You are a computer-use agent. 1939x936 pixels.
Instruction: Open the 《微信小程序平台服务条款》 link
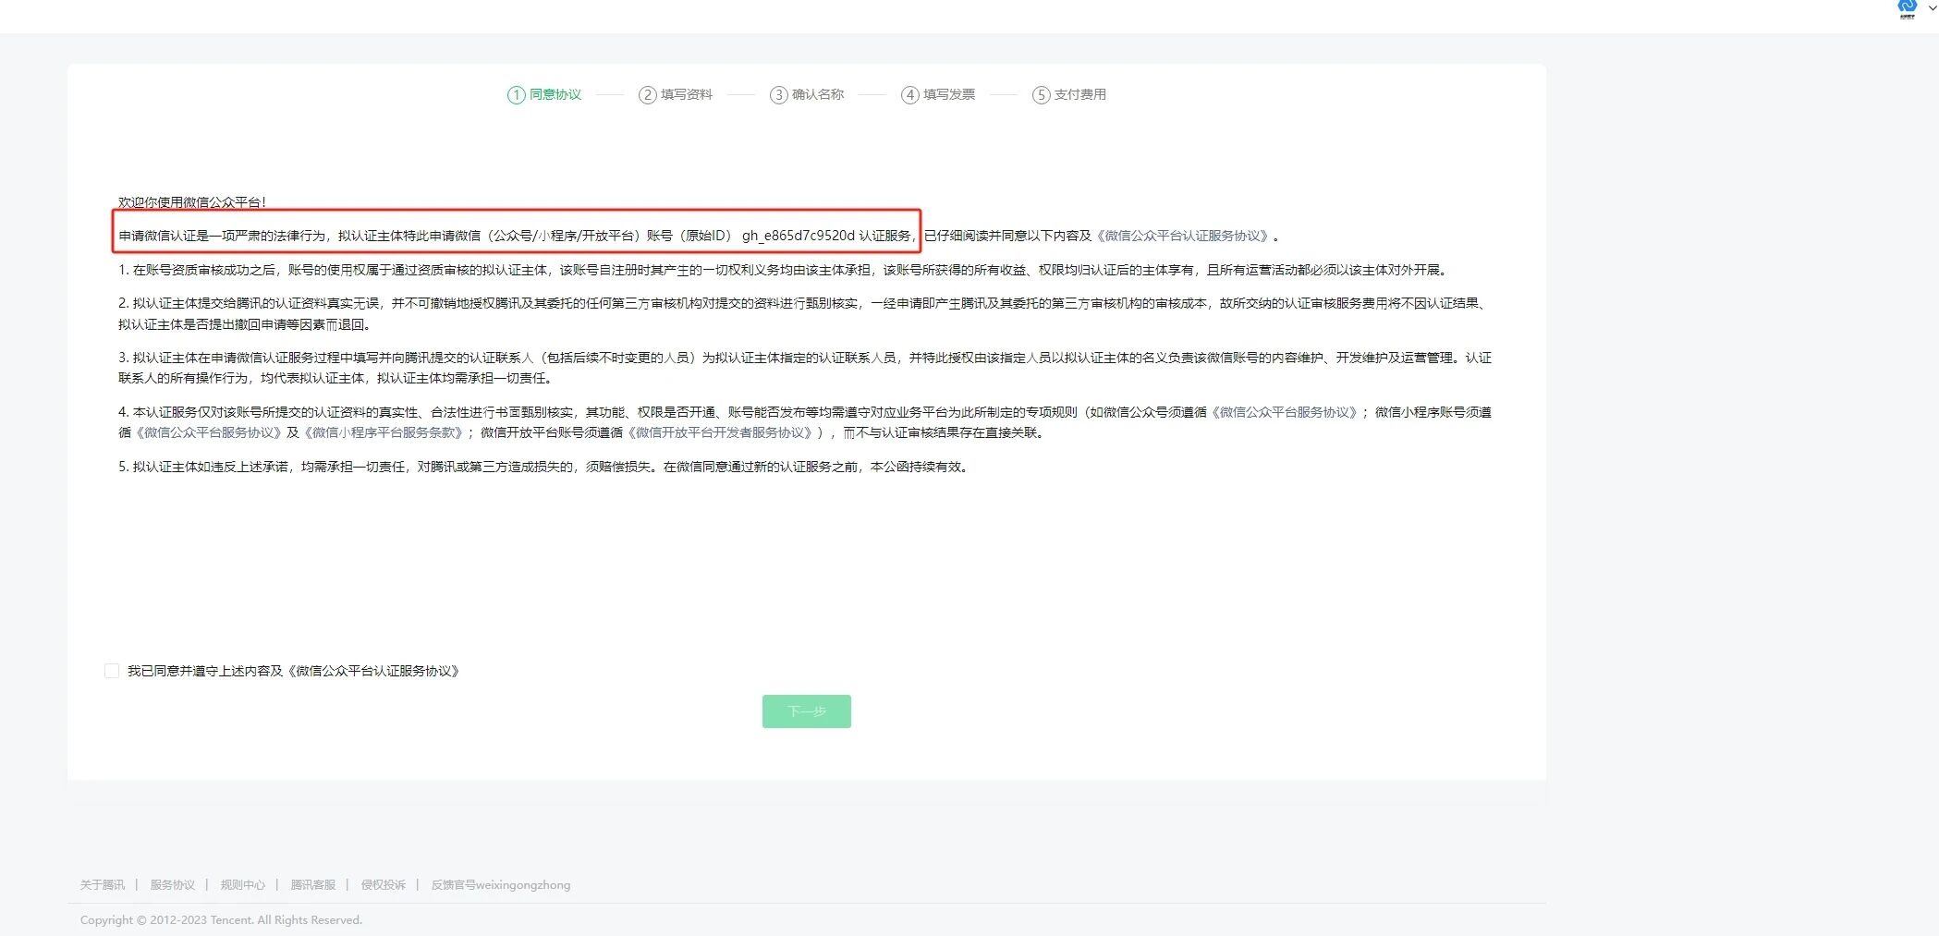[x=384, y=432]
